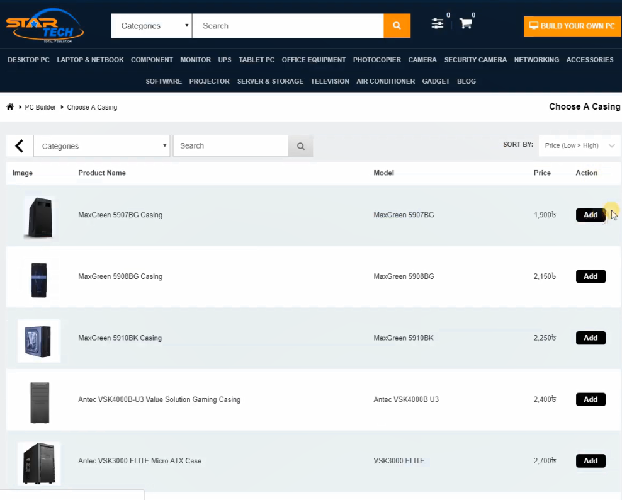Add the Antec VSK3000 ELITE case
The image size is (622, 500).
590,461
